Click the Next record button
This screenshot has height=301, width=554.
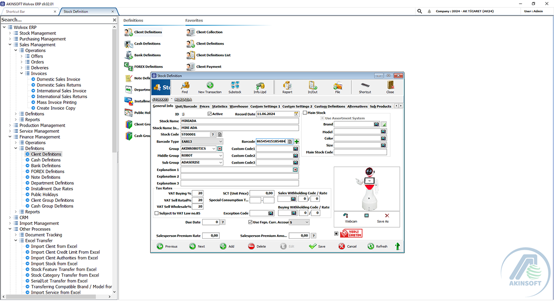197,246
